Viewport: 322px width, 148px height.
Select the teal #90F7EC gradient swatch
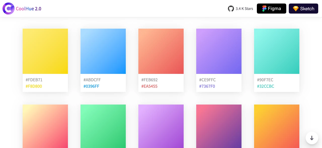(x=277, y=51)
